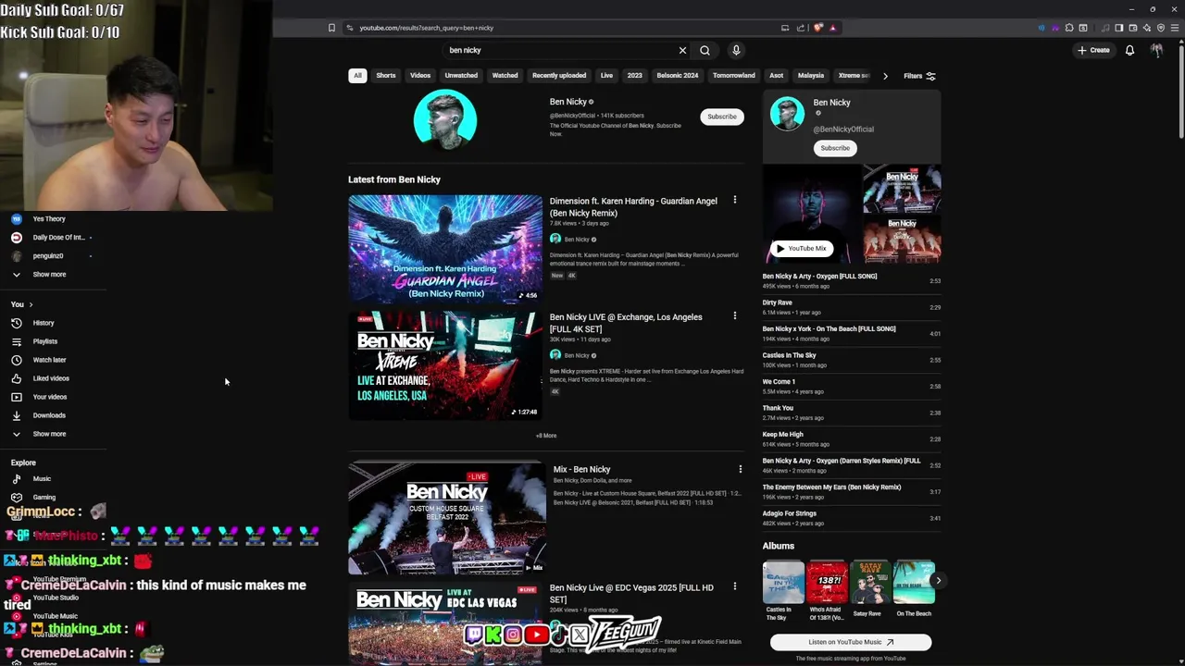Open options for the Guardian Angel video

[x=735, y=200]
